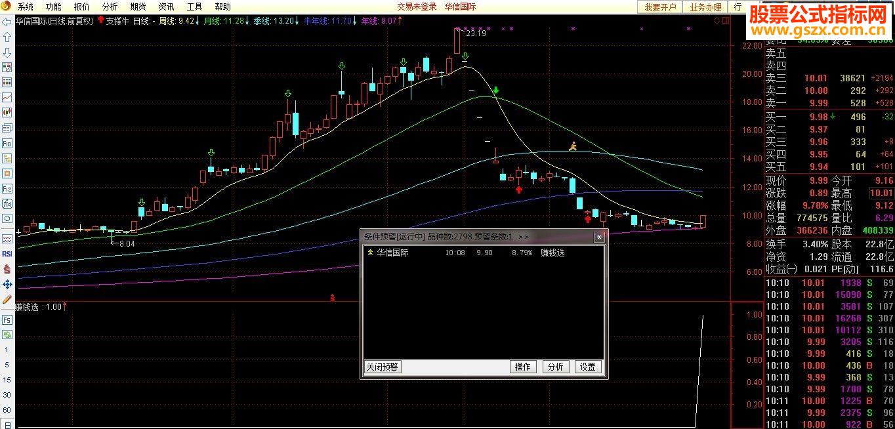Click the orange document sidebar icon
The width and height of the screenshot is (895, 429).
[x=7, y=173]
